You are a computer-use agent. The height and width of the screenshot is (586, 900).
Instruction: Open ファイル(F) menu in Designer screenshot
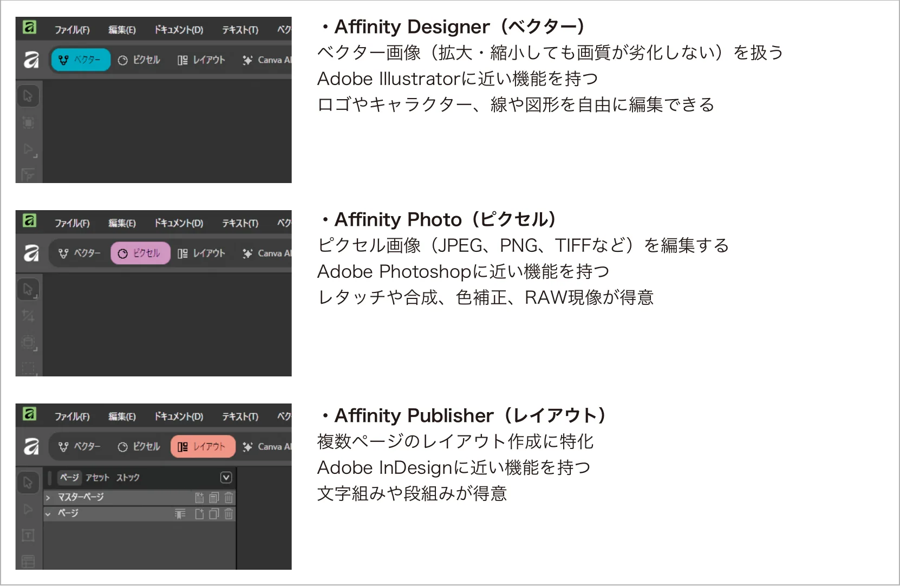pyautogui.click(x=72, y=30)
